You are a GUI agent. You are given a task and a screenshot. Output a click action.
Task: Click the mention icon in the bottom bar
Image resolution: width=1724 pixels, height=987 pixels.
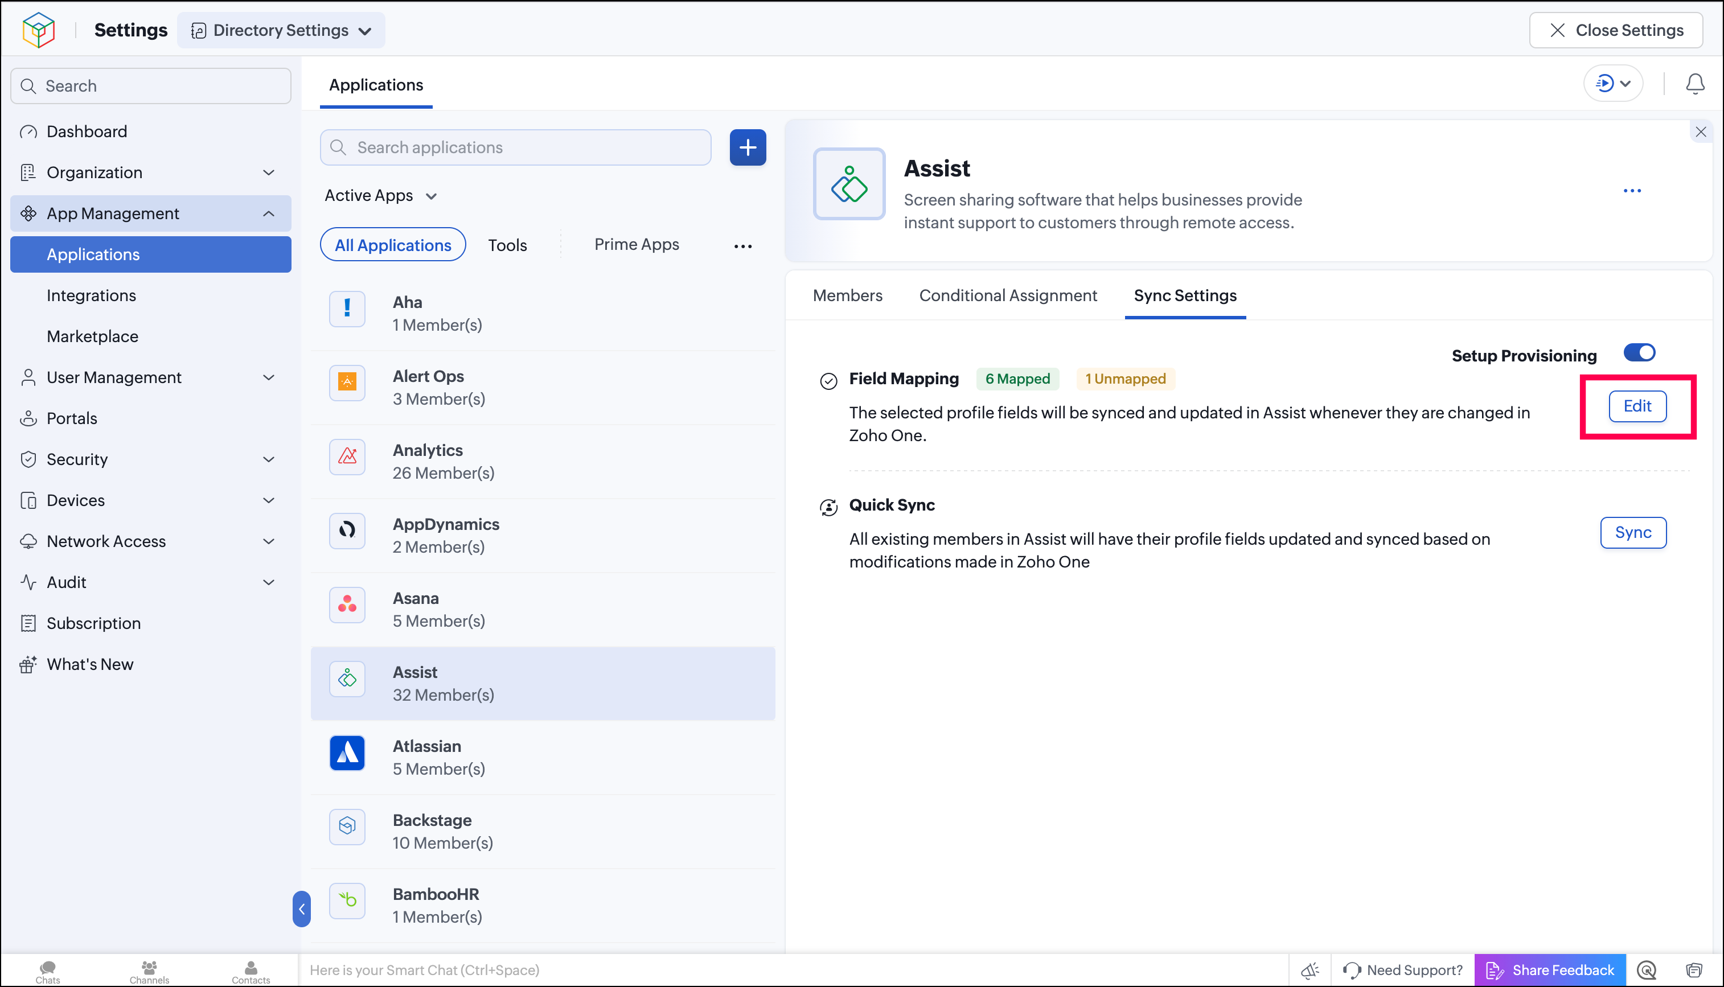1647,970
